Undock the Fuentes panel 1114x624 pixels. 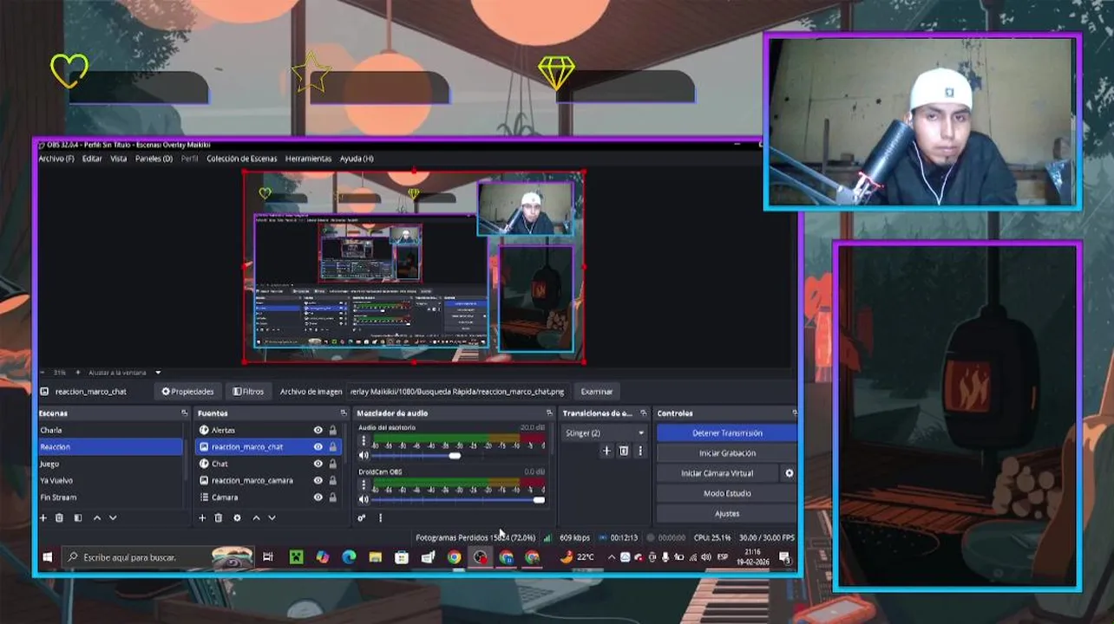pos(343,413)
